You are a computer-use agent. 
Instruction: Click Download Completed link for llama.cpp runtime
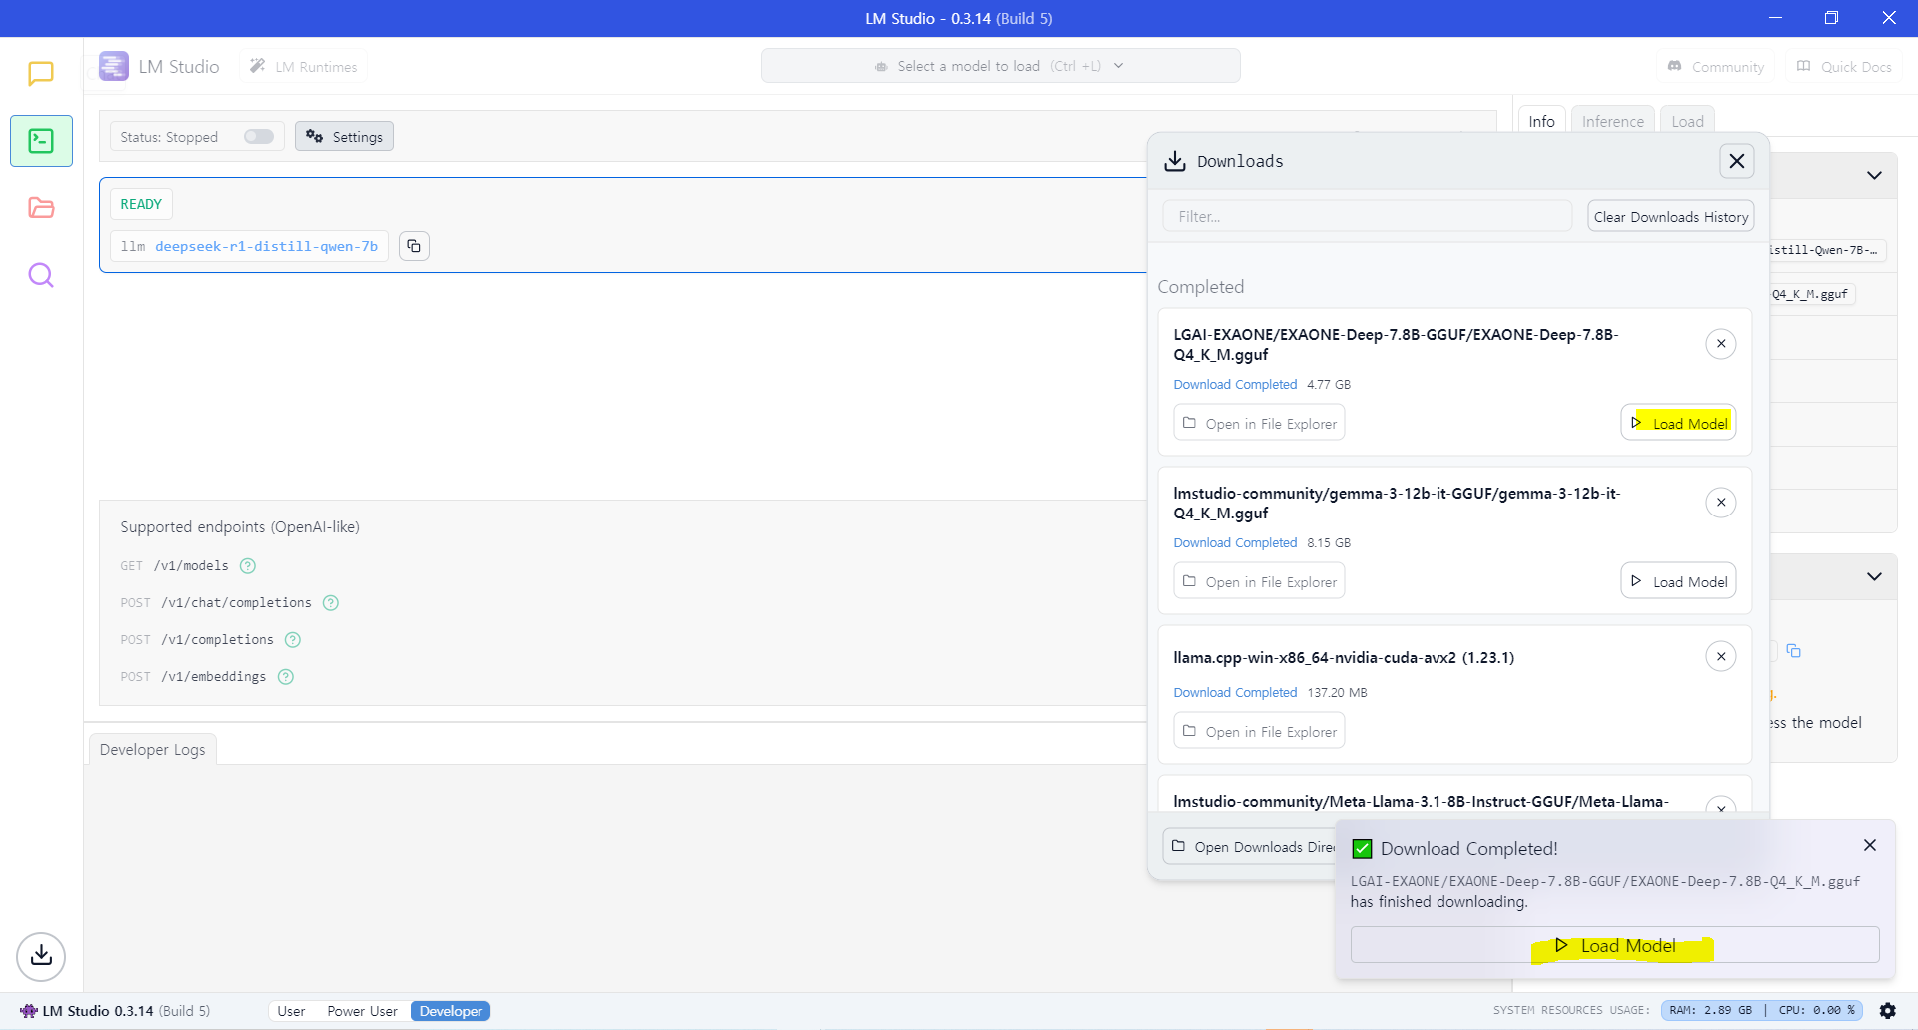click(1235, 693)
